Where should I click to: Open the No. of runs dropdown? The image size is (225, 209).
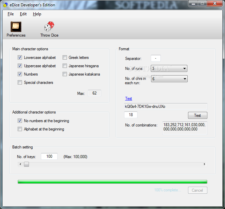tap(169, 69)
